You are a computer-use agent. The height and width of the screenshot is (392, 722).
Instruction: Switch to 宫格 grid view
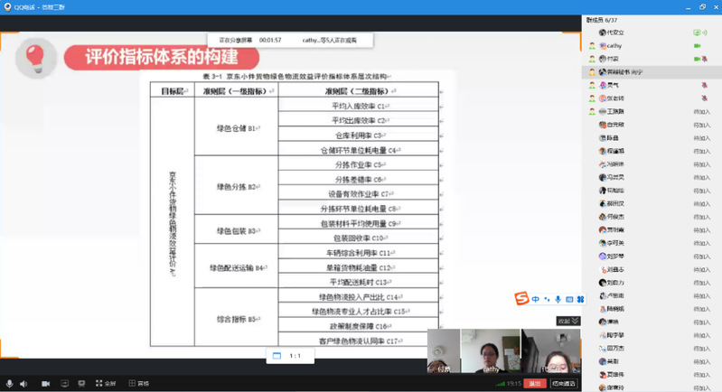pyautogui.click(x=137, y=383)
